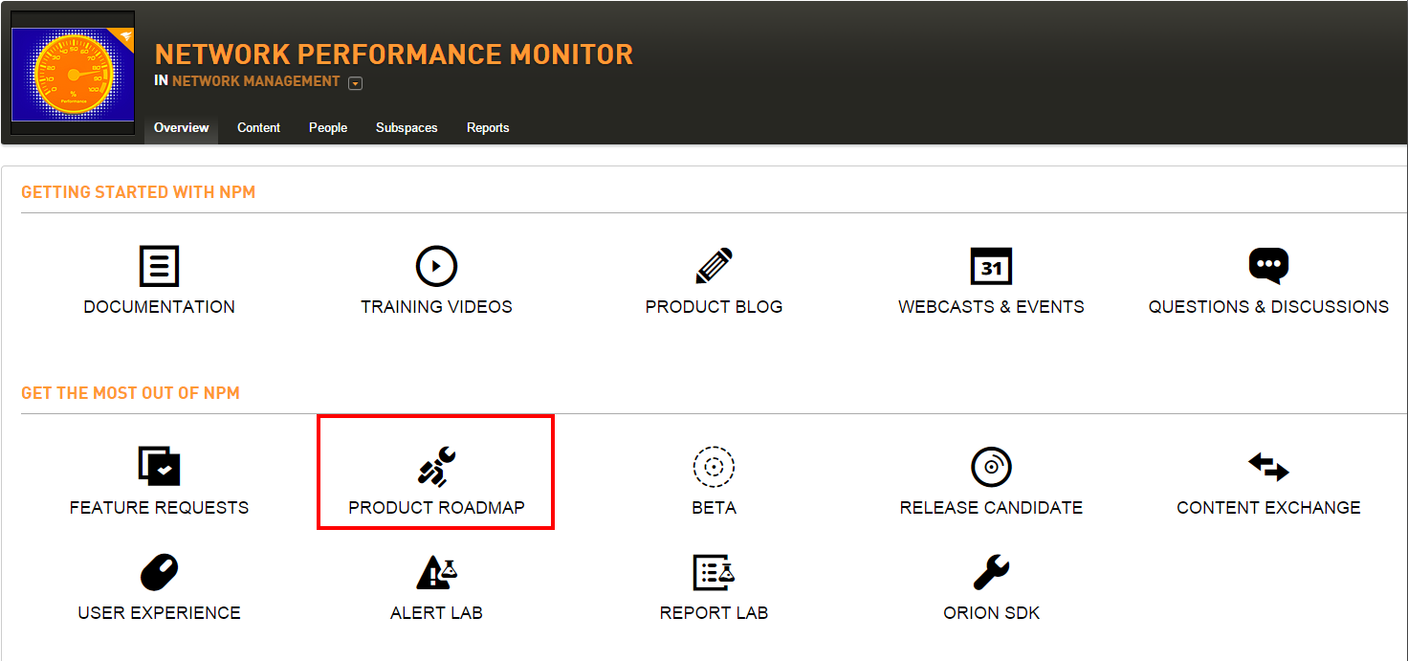Click the WEBCASTS & EVENTS label
This screenshot has height=661, width=1408.
pos(991,307)
